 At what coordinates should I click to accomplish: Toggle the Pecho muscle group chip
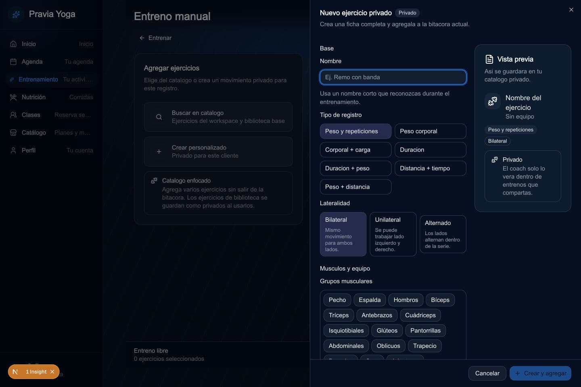pos(337,300)
